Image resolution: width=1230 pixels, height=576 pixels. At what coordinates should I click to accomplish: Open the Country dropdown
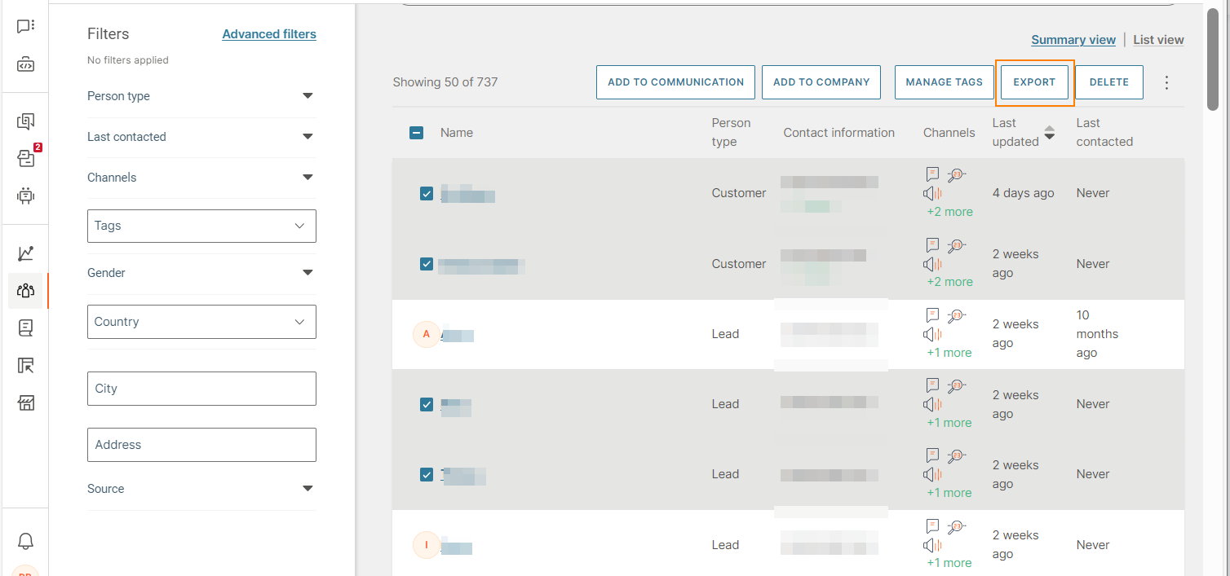click(x=201, y=322)
